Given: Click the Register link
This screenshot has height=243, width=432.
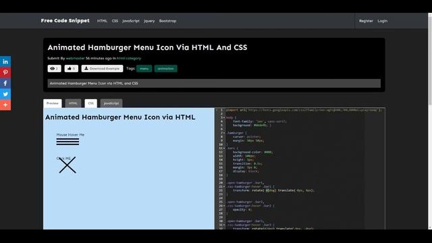Looking at the screenshot, I should [x=366, y=21].
